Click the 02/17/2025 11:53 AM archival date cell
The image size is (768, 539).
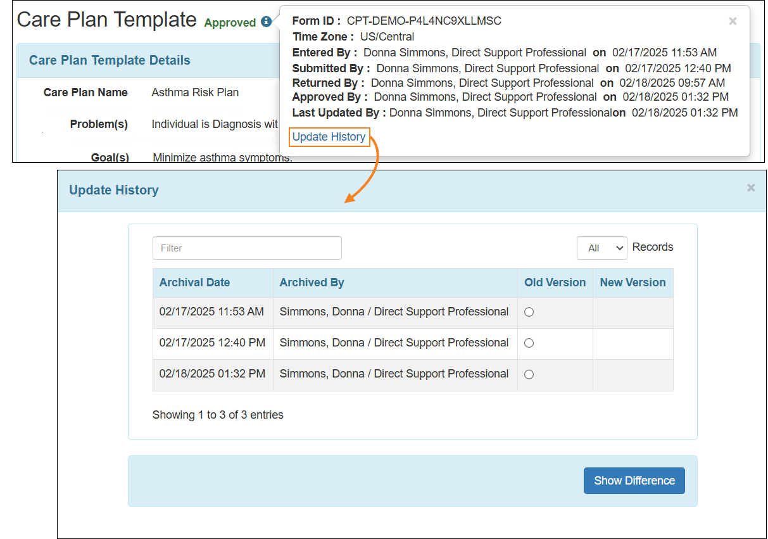[211, 312]
